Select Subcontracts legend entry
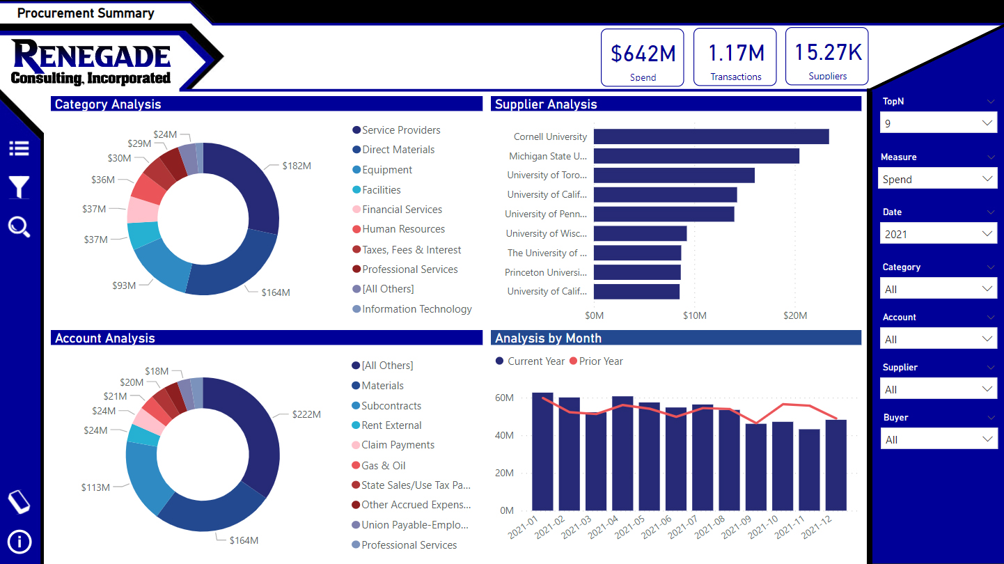The height and width of the screenshot is (564, 1004). (386, 406)
